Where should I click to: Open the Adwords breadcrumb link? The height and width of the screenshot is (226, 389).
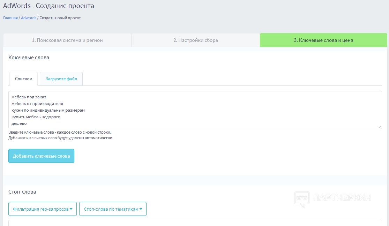29,18
